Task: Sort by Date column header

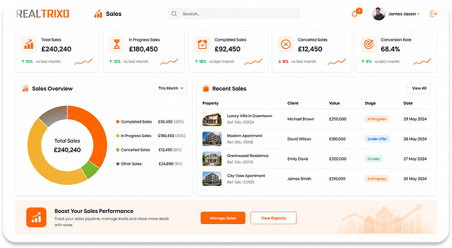Action: pyautogui.click(x=408, y=103)
